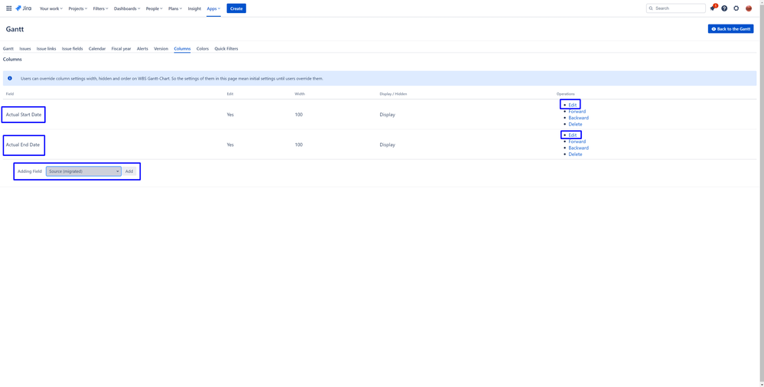
Task: Open the Adding Field dropdown
Action: (x=84, y=171)
